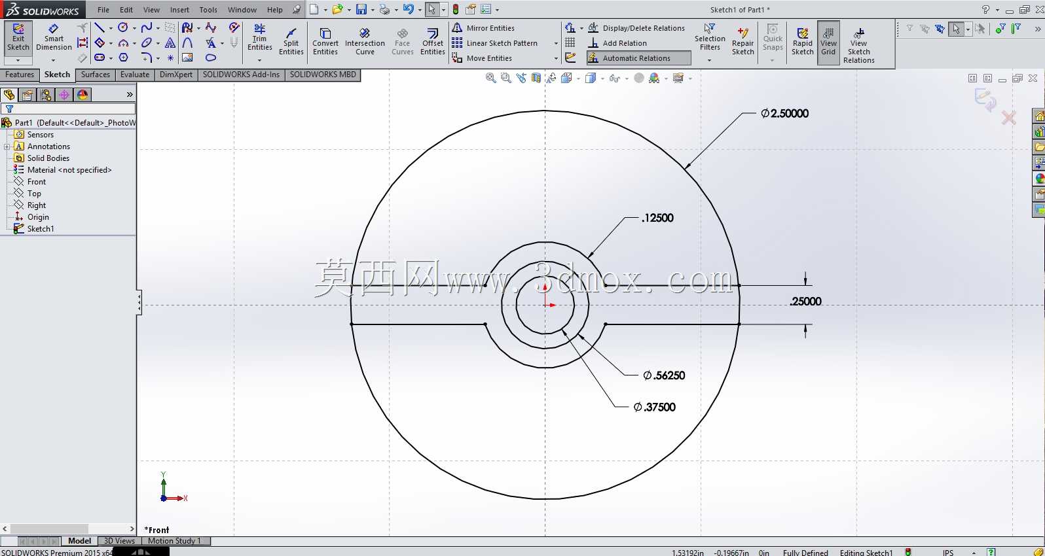Toggle Automatic Relations on or off
The width and height of the screenshot is (1045, 556).
coord(638,58)
